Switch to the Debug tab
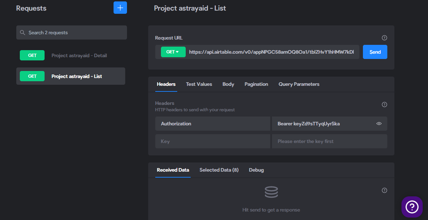The height and width of the screenshot is (220, 428). coord(256,170)
